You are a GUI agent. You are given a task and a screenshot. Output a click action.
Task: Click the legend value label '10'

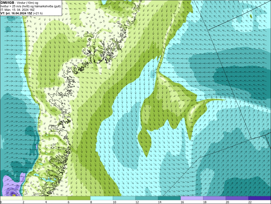[x=114, y=202]
